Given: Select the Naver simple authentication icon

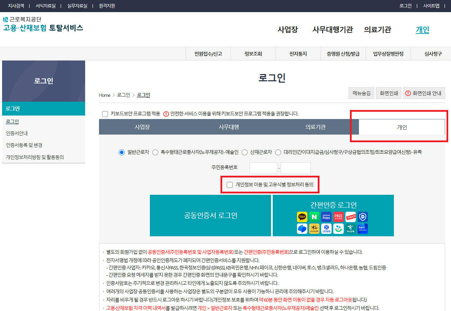Looking at the screenshot, I should tap(314, 217).
